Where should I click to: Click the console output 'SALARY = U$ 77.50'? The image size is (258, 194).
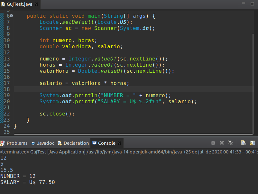pyautogui.click(x=28, y=182)
